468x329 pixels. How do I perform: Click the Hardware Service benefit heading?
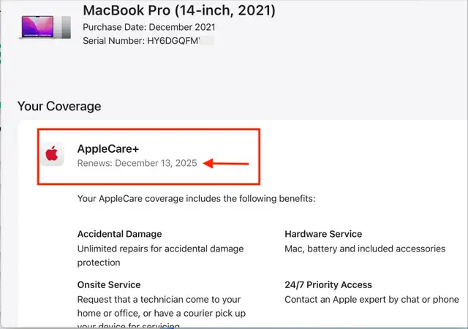323,234
